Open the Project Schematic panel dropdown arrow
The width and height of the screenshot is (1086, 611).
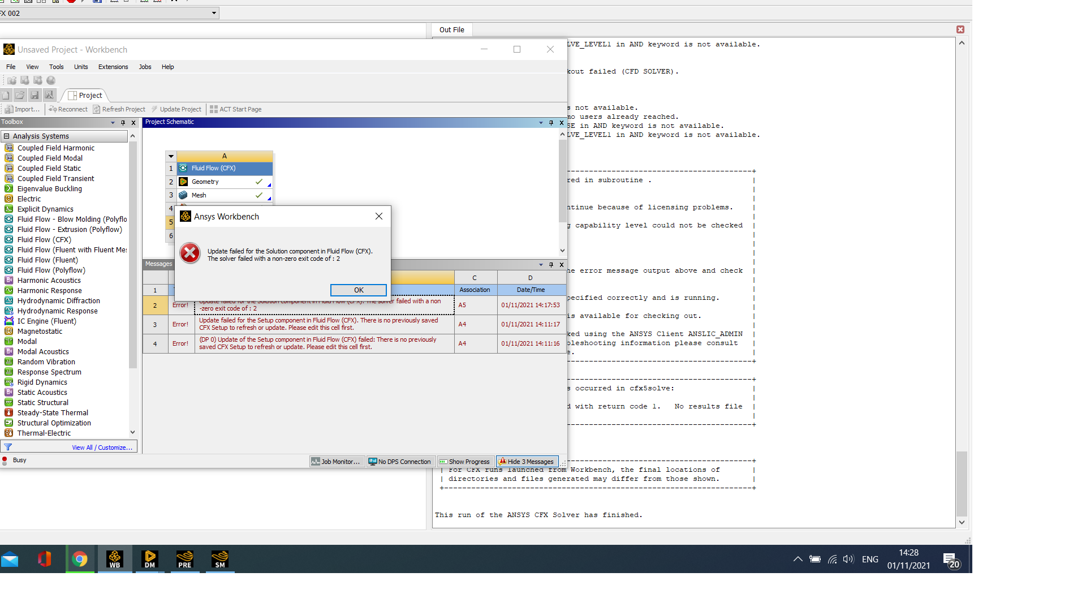541,123
